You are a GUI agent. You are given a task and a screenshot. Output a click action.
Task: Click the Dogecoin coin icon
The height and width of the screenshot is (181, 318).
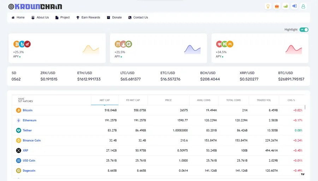(18, 170)
